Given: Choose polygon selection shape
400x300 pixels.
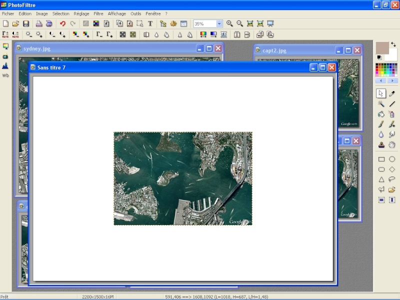Looking at the screenshot, I should (381, 189).
